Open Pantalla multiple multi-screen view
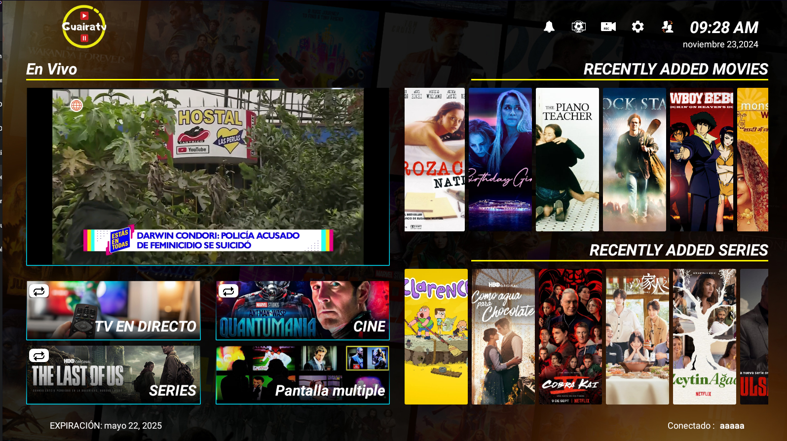Screen dimensions: 787x441 click(x=302, y=375)
